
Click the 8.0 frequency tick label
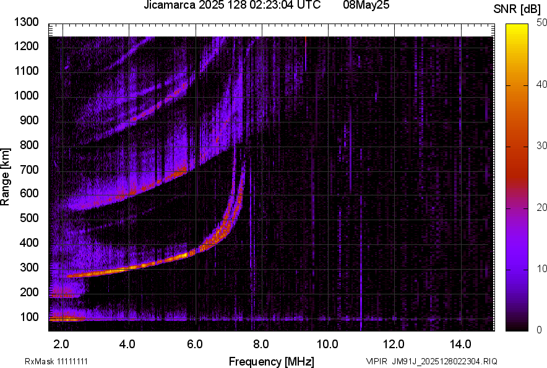tap(261, 344)
